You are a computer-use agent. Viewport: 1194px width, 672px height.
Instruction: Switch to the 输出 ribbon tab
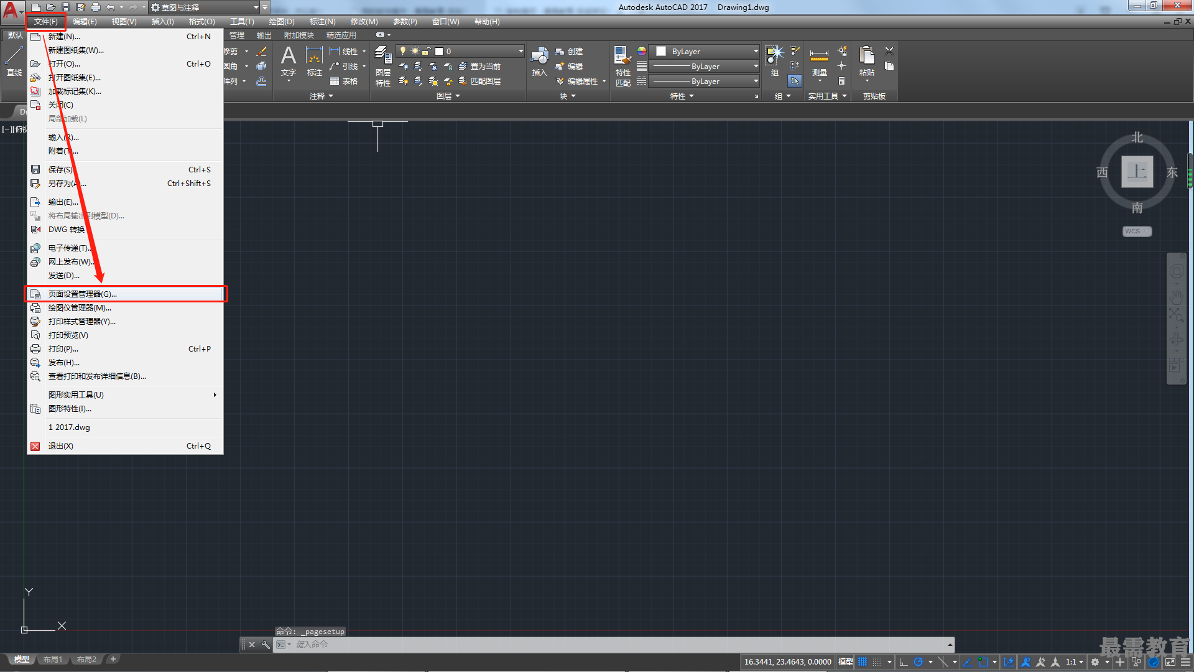264,35
